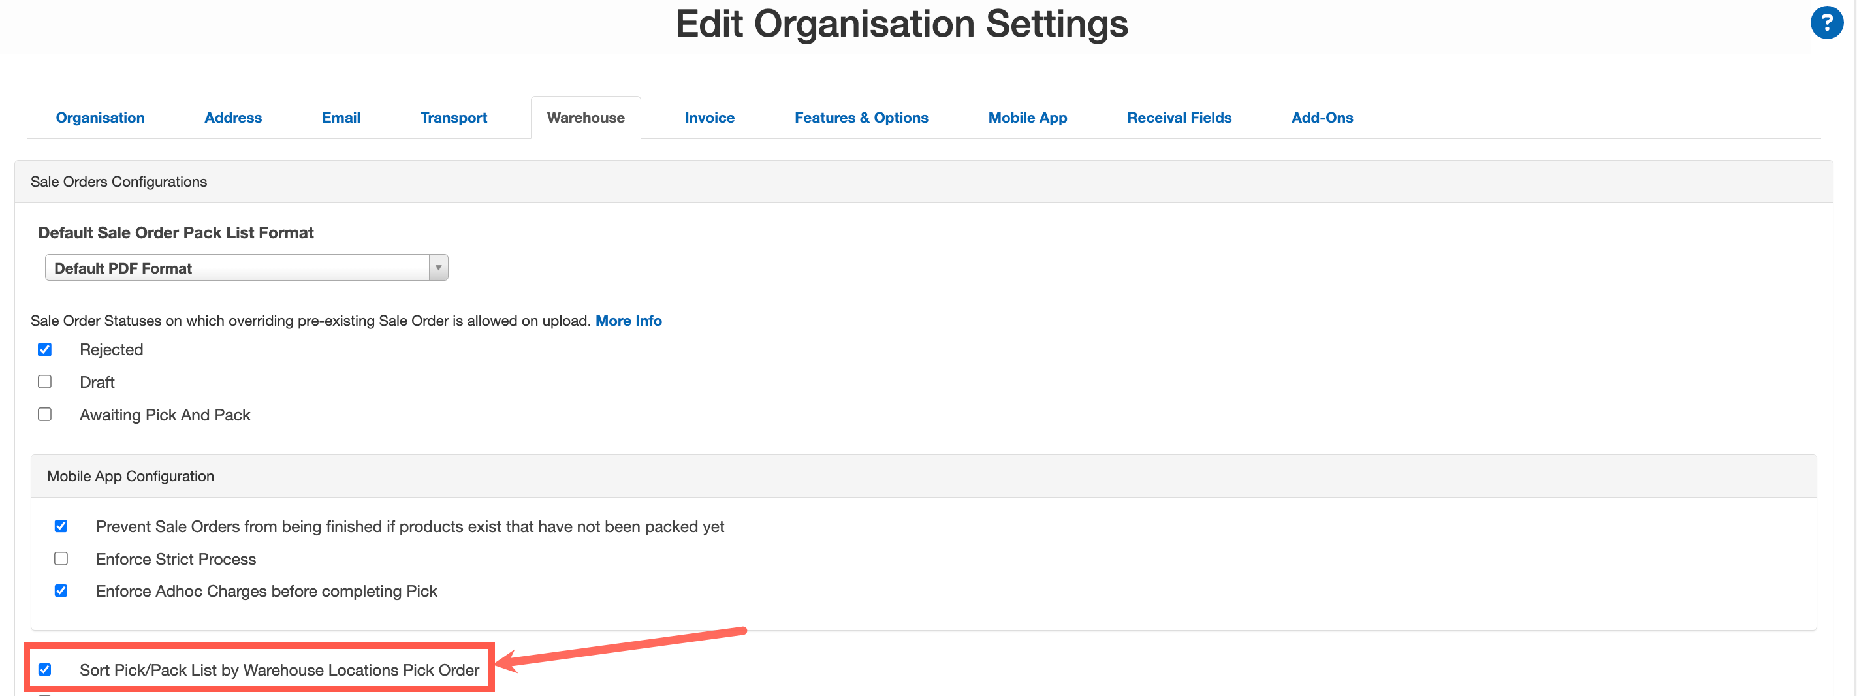
Task: View the Add-Ons tab
Action: (x=1322, y=118)
